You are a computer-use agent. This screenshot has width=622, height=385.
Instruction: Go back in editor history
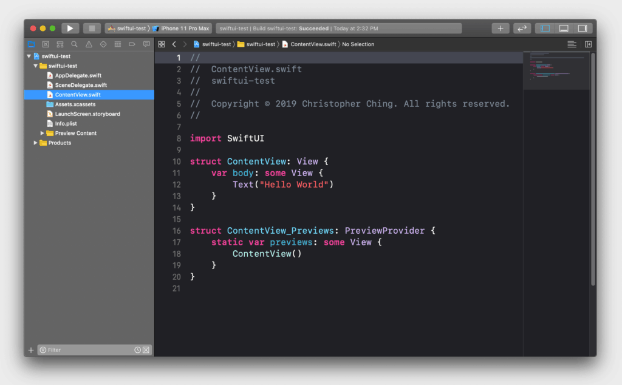174,44
